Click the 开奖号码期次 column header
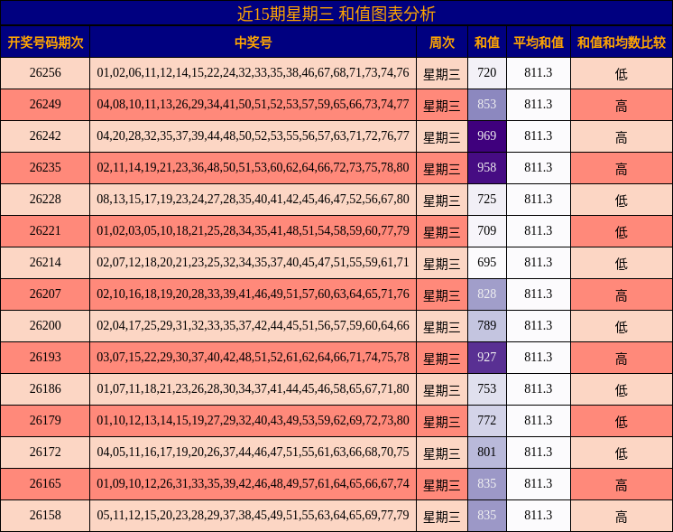This screenshot has width=673, height=532. [45, 42]
